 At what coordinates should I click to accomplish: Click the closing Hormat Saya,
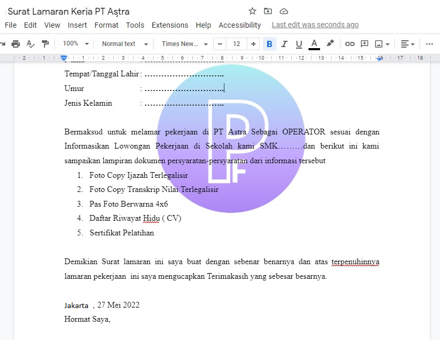click(87, 319)
